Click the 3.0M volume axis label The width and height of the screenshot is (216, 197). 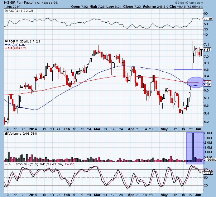pyautogui.click(x=208, y=133)
